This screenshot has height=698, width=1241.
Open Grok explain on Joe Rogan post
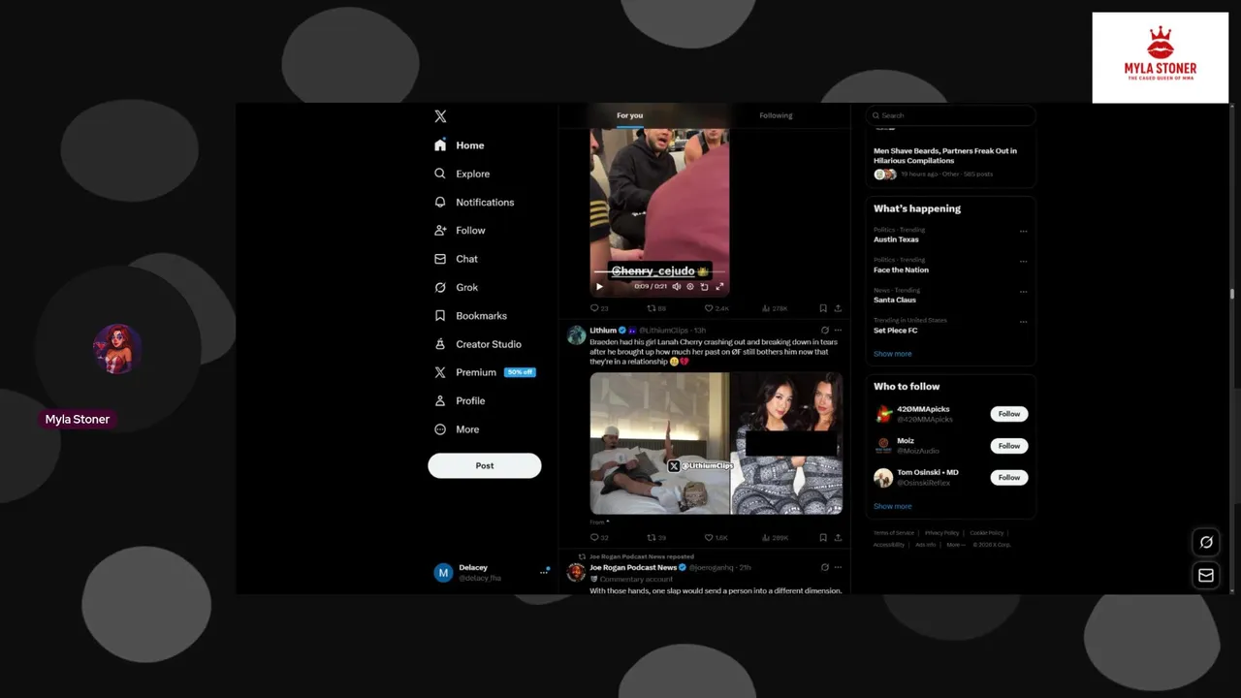coord(825,567)
